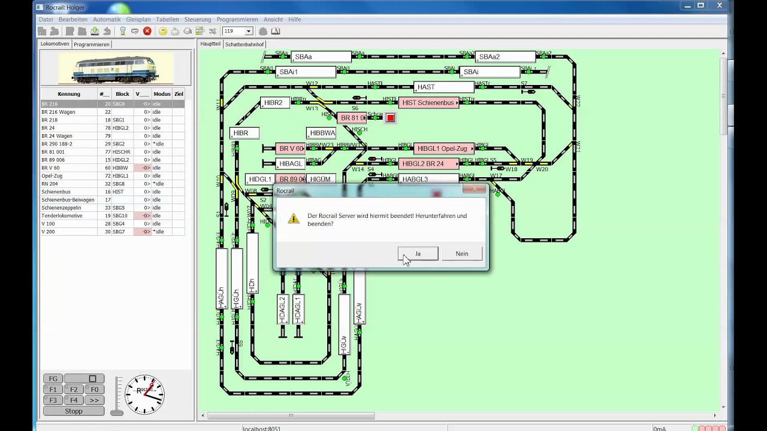Click the FG function group button
This screenshot has width=767, height=431.
coord(53,379)
